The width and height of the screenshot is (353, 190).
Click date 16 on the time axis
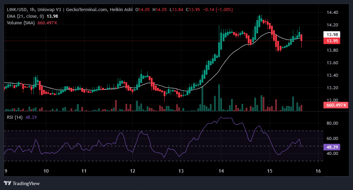[x=317, y=171]
